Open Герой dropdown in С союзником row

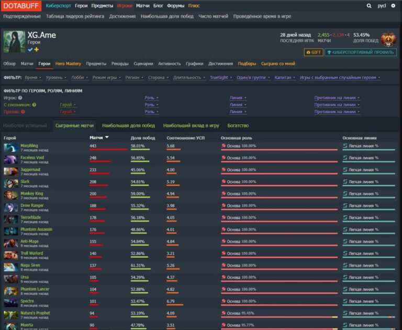click(x=68, y=105)
